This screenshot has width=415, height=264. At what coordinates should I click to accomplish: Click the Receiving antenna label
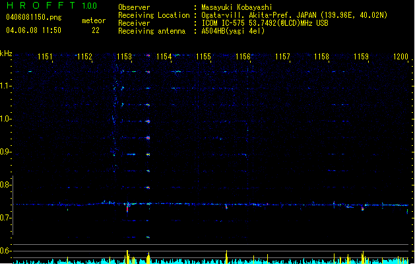click(152, 31)
